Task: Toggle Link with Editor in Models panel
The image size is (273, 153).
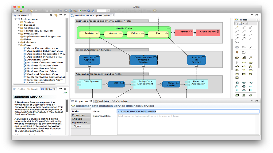Action: 56,15
